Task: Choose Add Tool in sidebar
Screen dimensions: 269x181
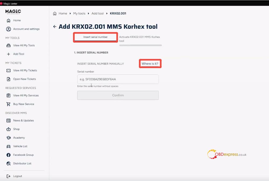Action: pyautogui.click(x=19, y=54)
